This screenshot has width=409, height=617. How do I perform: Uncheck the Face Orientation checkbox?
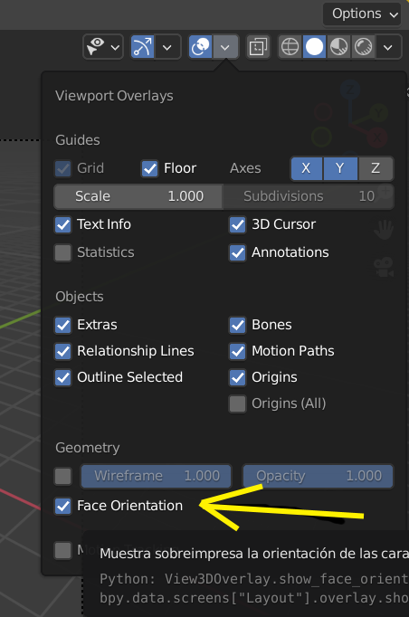click(63, 506)
